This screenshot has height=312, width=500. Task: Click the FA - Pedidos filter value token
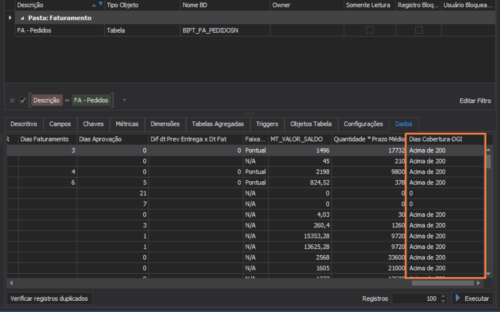click(91, 100)
